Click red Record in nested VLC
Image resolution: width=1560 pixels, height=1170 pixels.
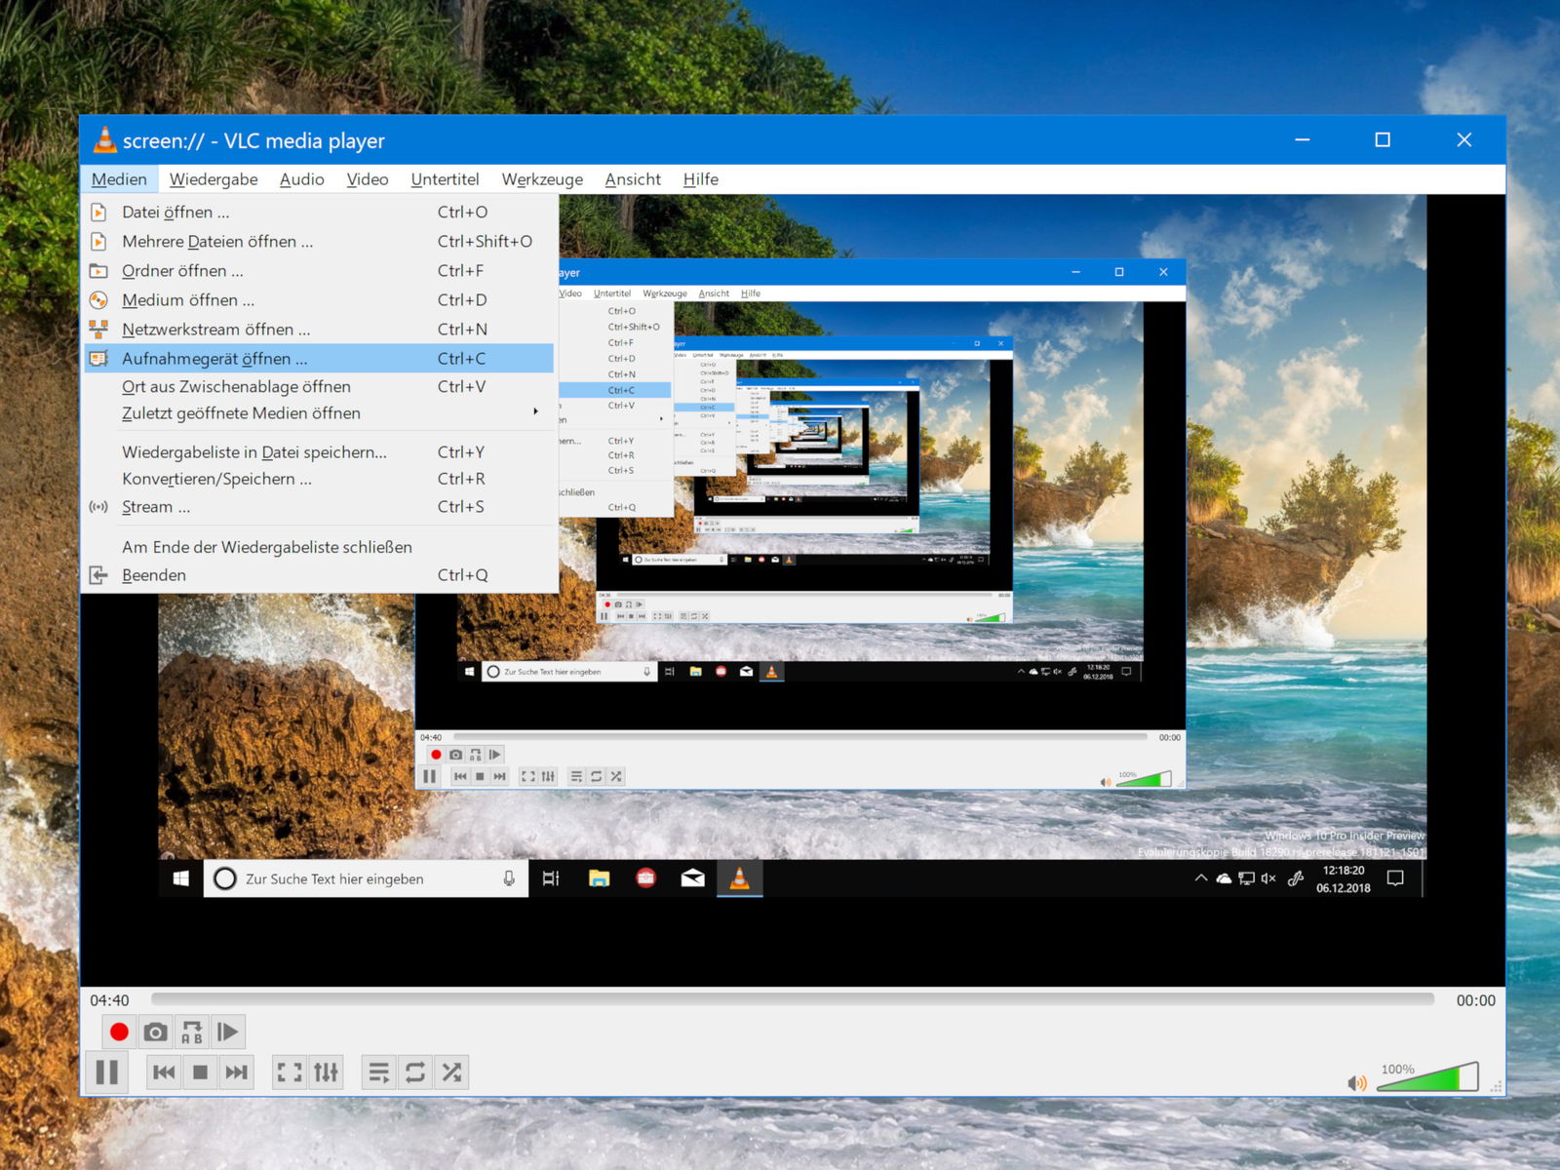pos(436,755)
